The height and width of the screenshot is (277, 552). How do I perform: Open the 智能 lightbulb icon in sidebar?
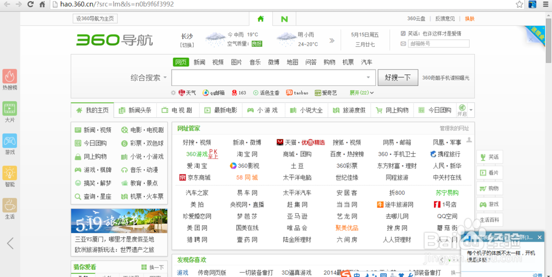10,173
